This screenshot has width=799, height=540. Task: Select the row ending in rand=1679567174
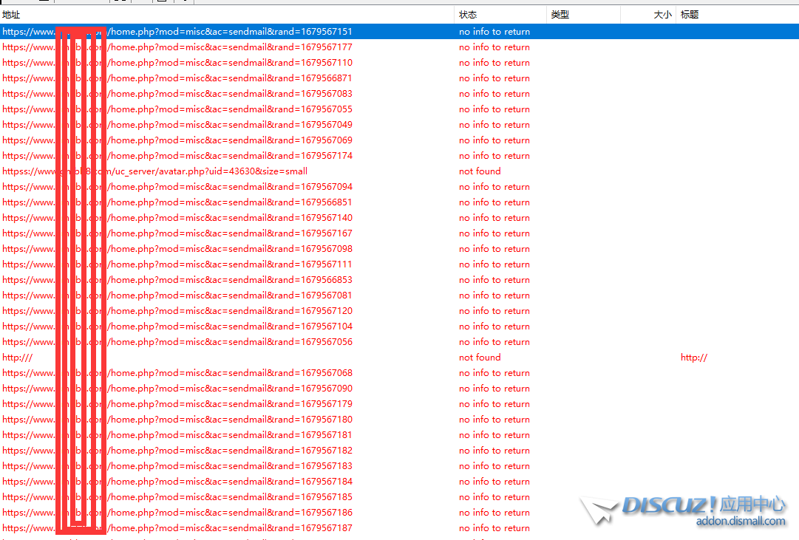(229, 156)
